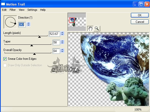This screenshot has height=112, width=150.
Task: Click the Length slider handle
Action: (x=39, y=37)
